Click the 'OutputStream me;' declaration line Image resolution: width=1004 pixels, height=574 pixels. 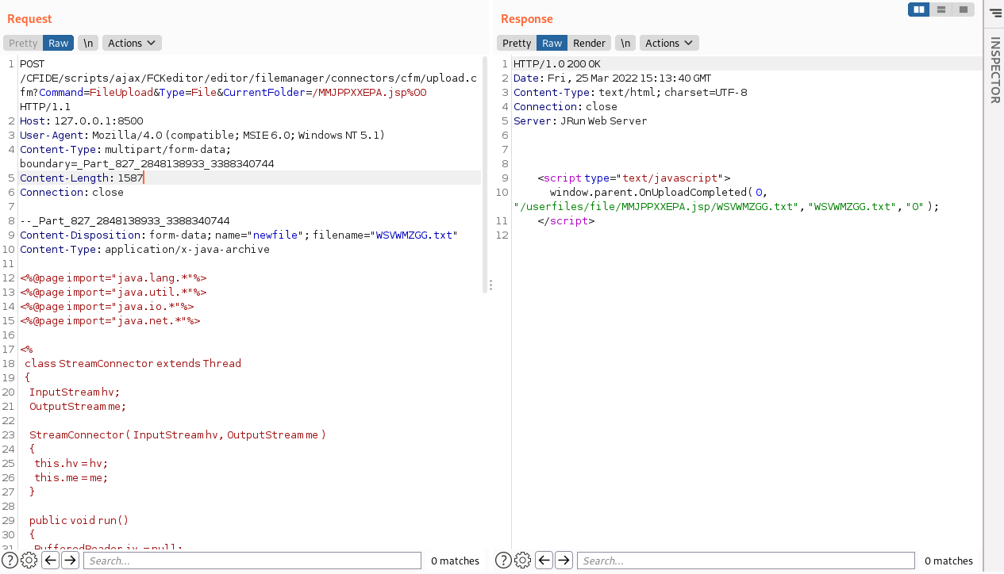click(x=78, y=406)
